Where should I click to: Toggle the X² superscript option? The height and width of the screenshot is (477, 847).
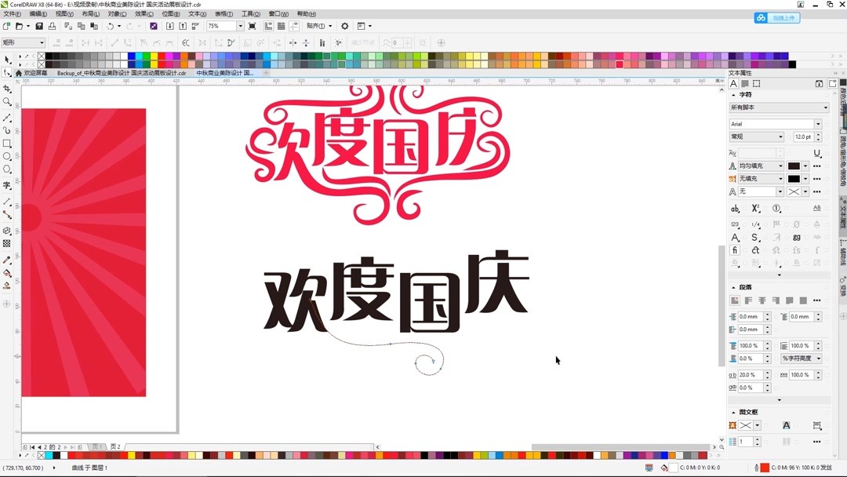(754, 208)
